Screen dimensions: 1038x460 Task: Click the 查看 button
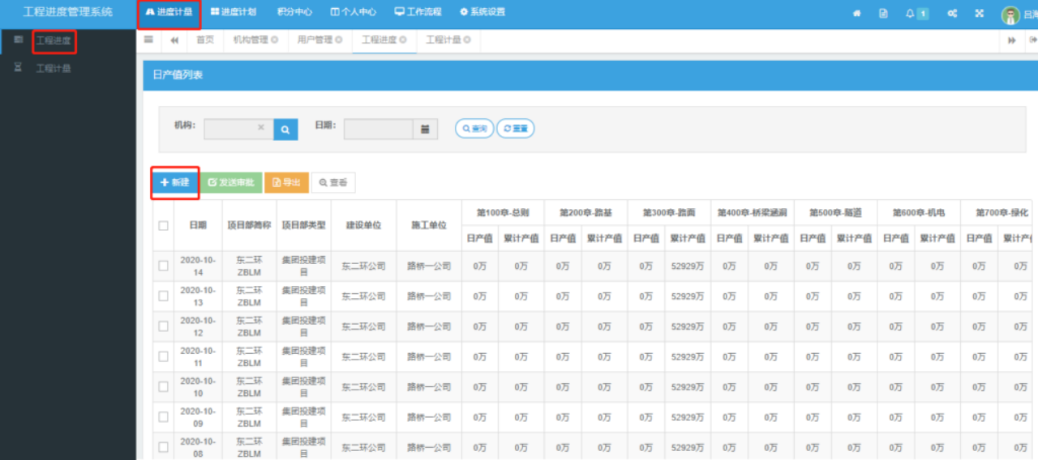(x=333, y=182)
